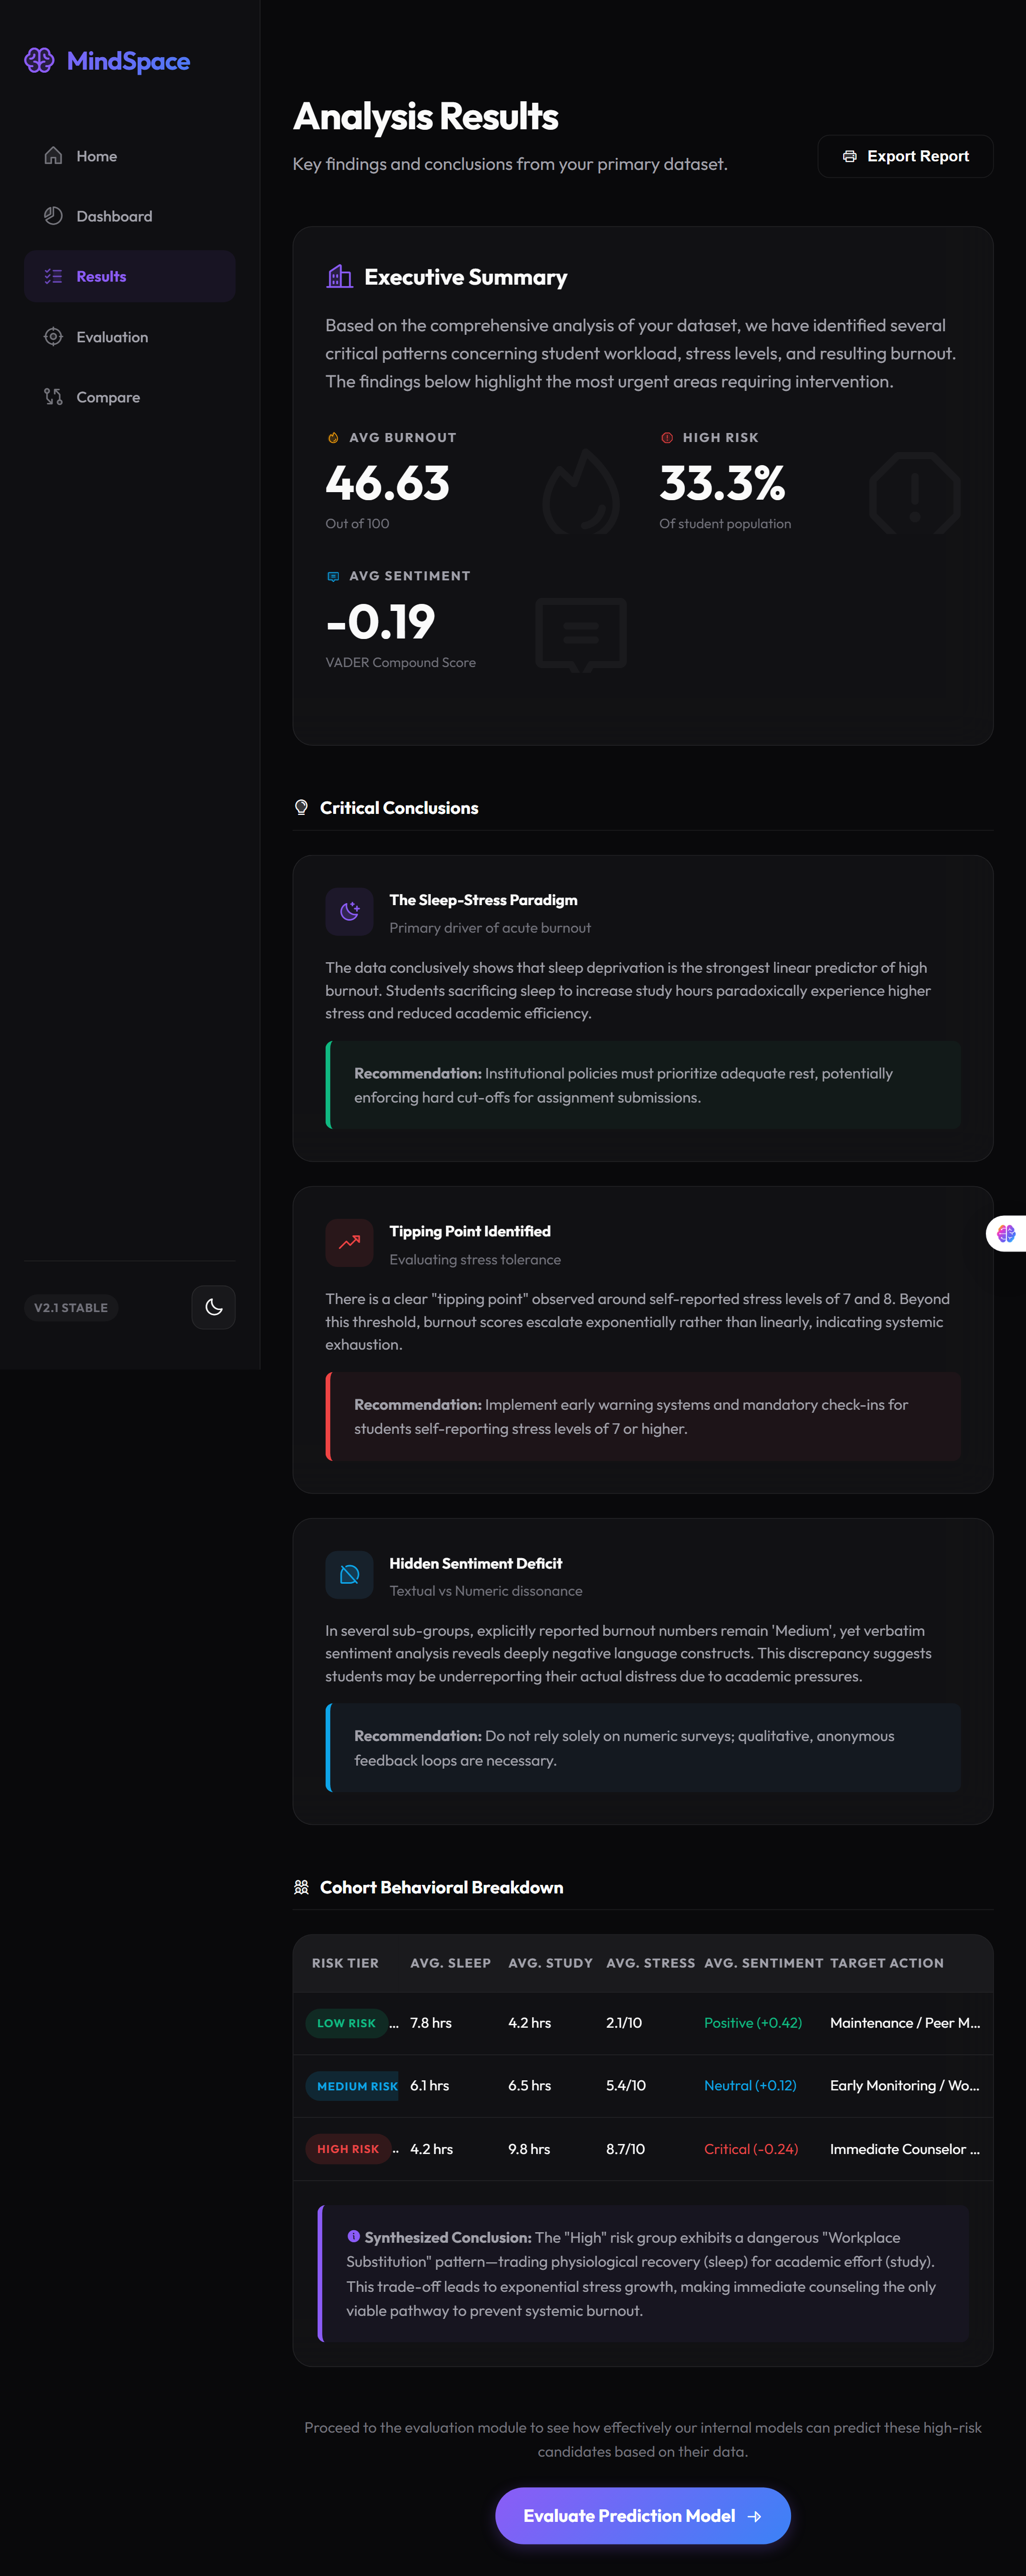Click the Hidden Sentiment Deficit icon
Viewport: 1026px width, 2576px height.
pos(349,1574)
